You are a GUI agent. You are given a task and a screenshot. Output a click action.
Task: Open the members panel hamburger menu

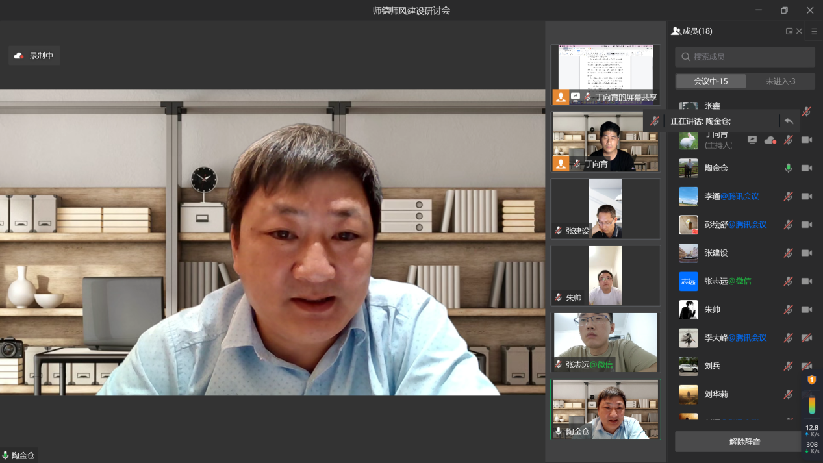click(814, 31)
